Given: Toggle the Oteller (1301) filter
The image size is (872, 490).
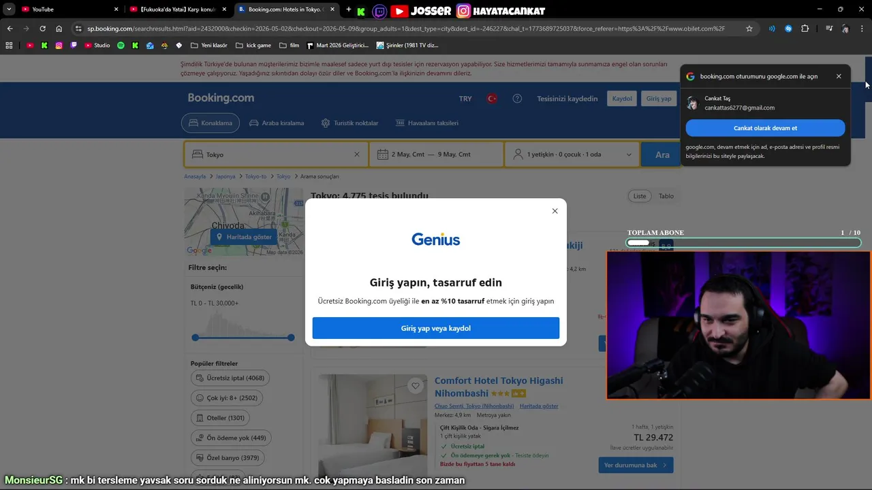Looking at the screenshot, I should pyautogui.click(x=221, y=418).
